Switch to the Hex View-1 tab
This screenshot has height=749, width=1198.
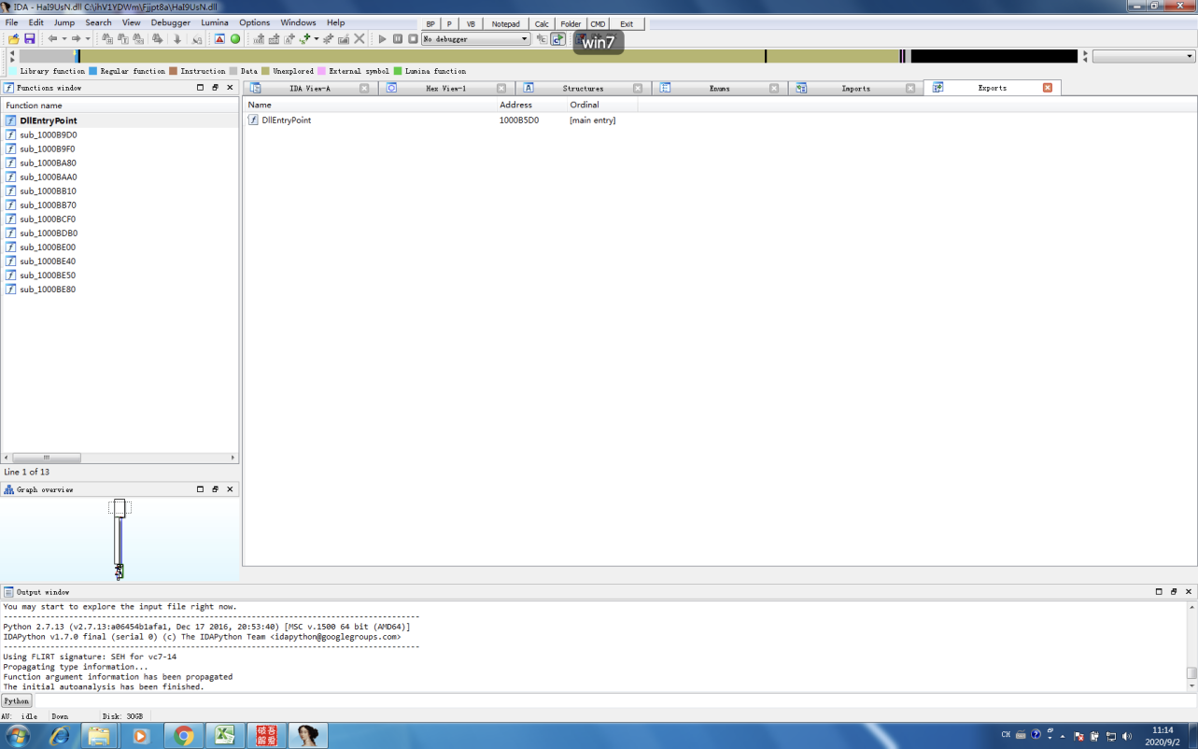coord(445,88)
